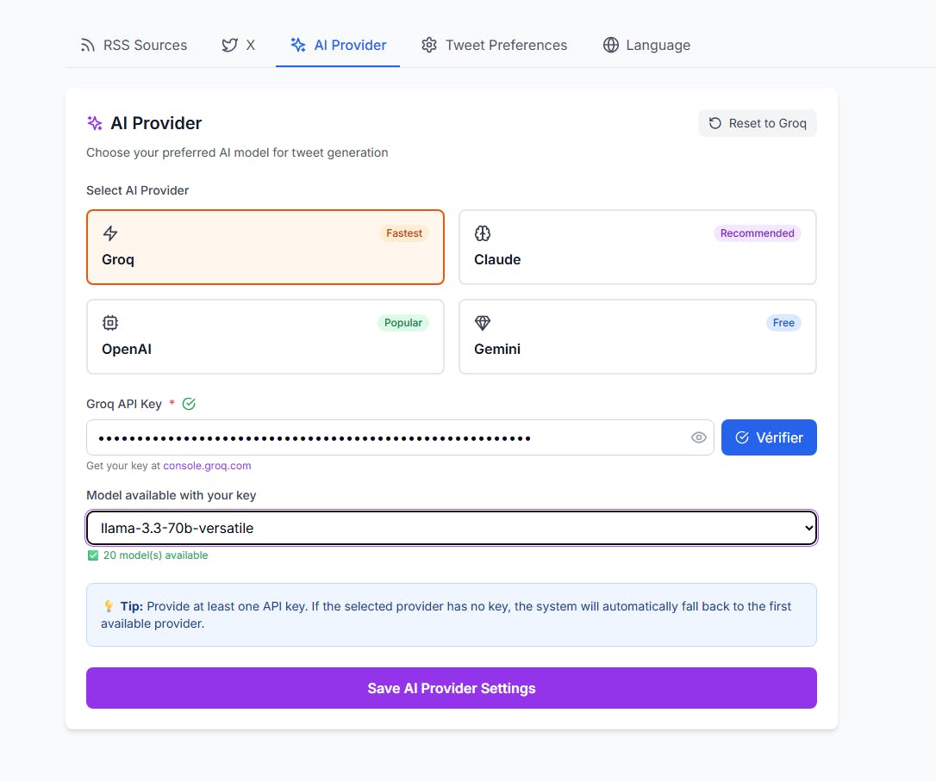Select the Gemini provider card
This screenshot has width=936, height=781.
click(637, 337)
